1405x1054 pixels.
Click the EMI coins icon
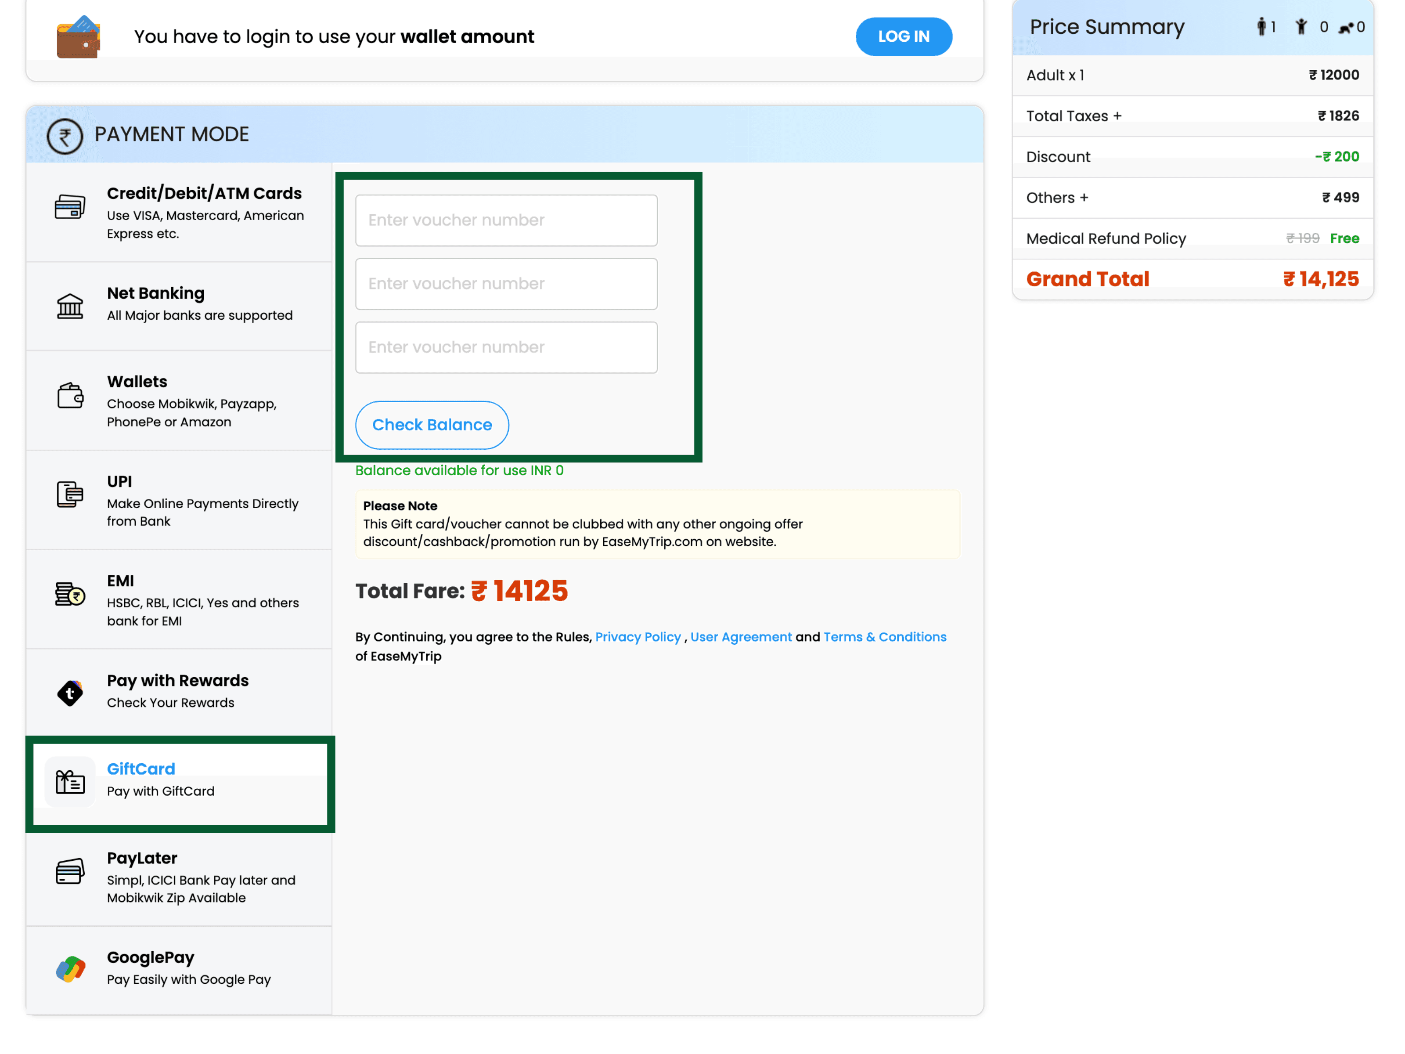tap(70, 594)
